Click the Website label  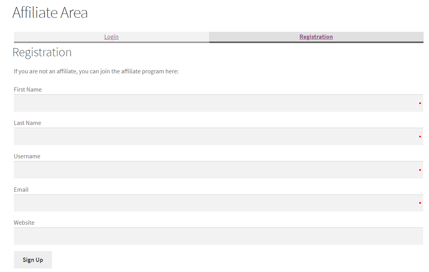[24, 223]
